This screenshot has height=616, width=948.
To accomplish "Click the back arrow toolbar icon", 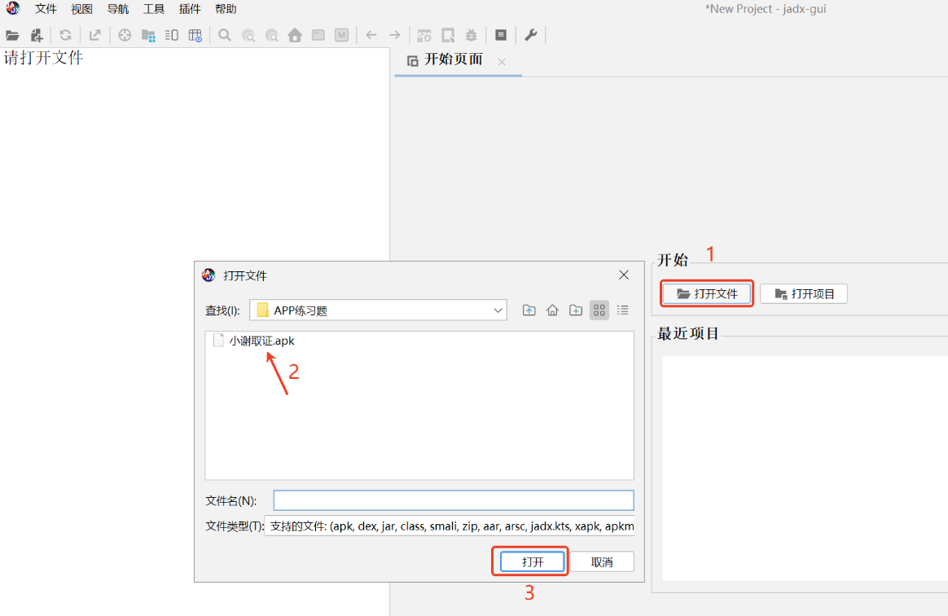I will pyautogui.click(x=371, y=35).
